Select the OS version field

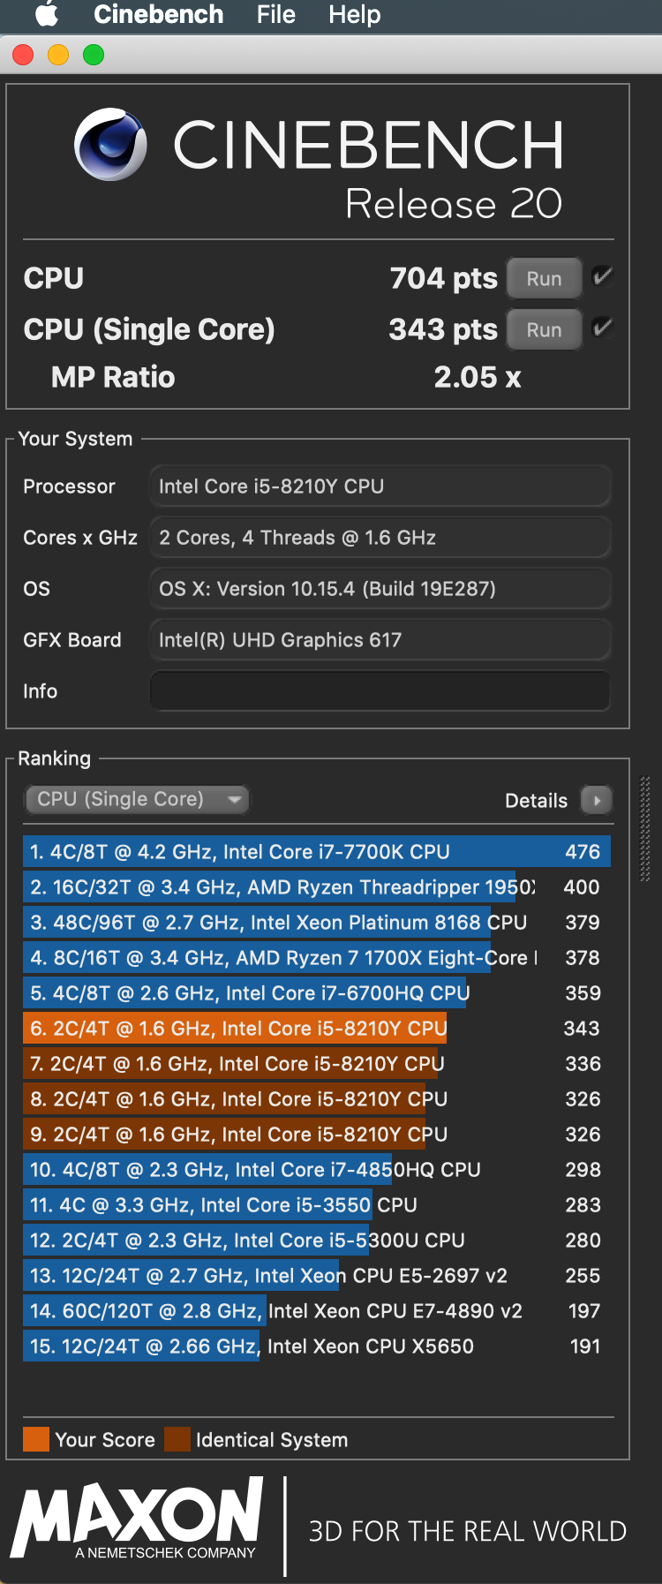coord(380,588)
